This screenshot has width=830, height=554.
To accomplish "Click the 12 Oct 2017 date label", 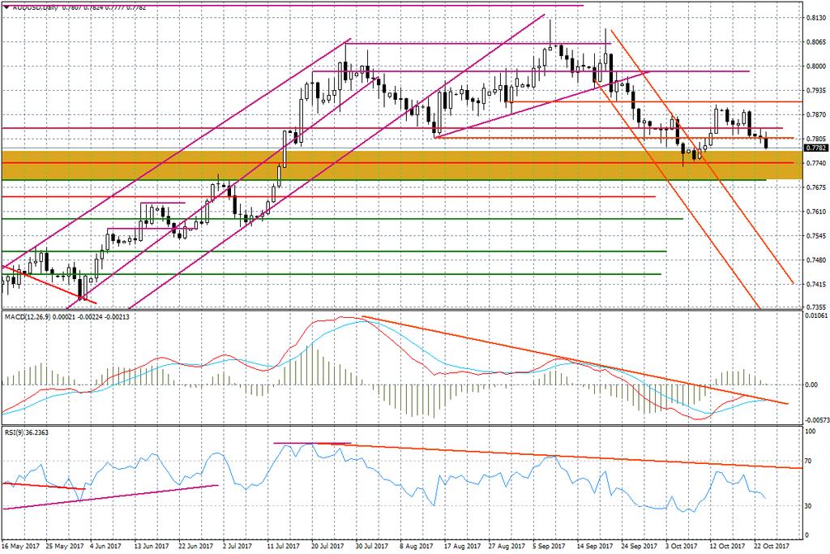I will [727, 546].
